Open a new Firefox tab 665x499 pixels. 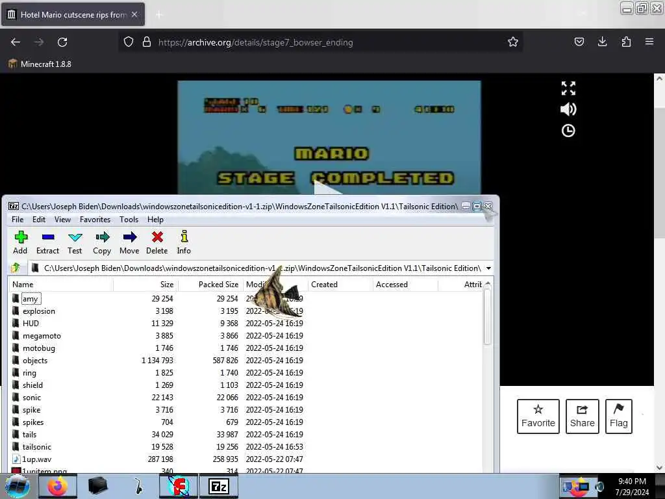(159, 15)
